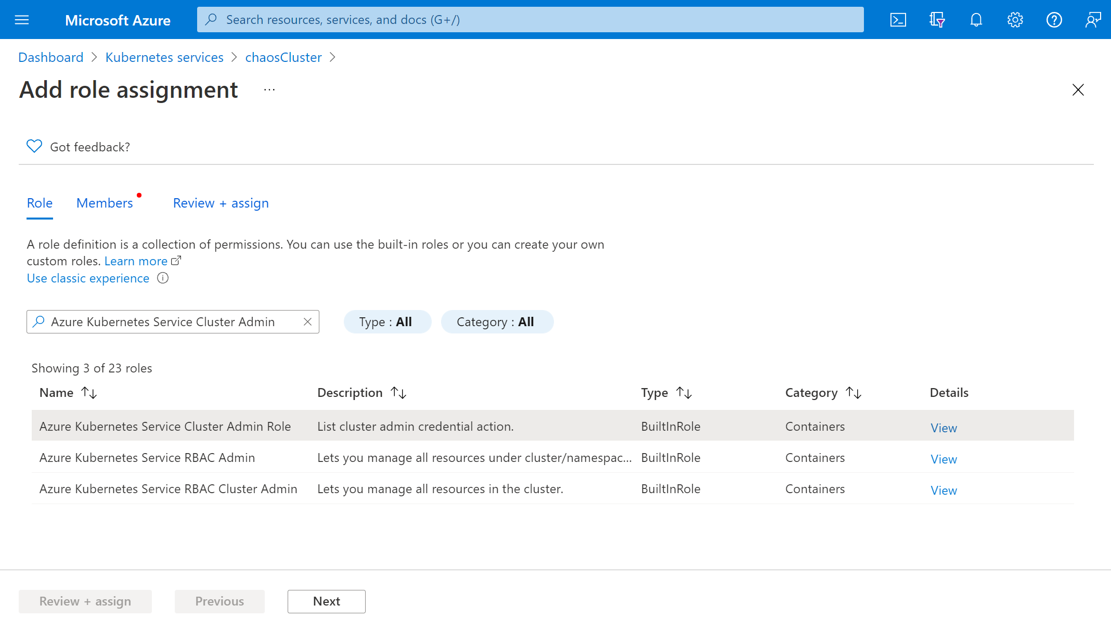
Task: Click the Settings gear icon
Action: (x=1015, y=19)
